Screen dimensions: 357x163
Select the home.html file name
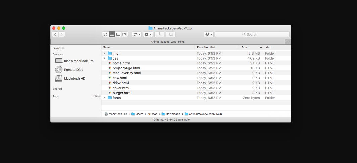pyautogui.click(x=121, y=63)
